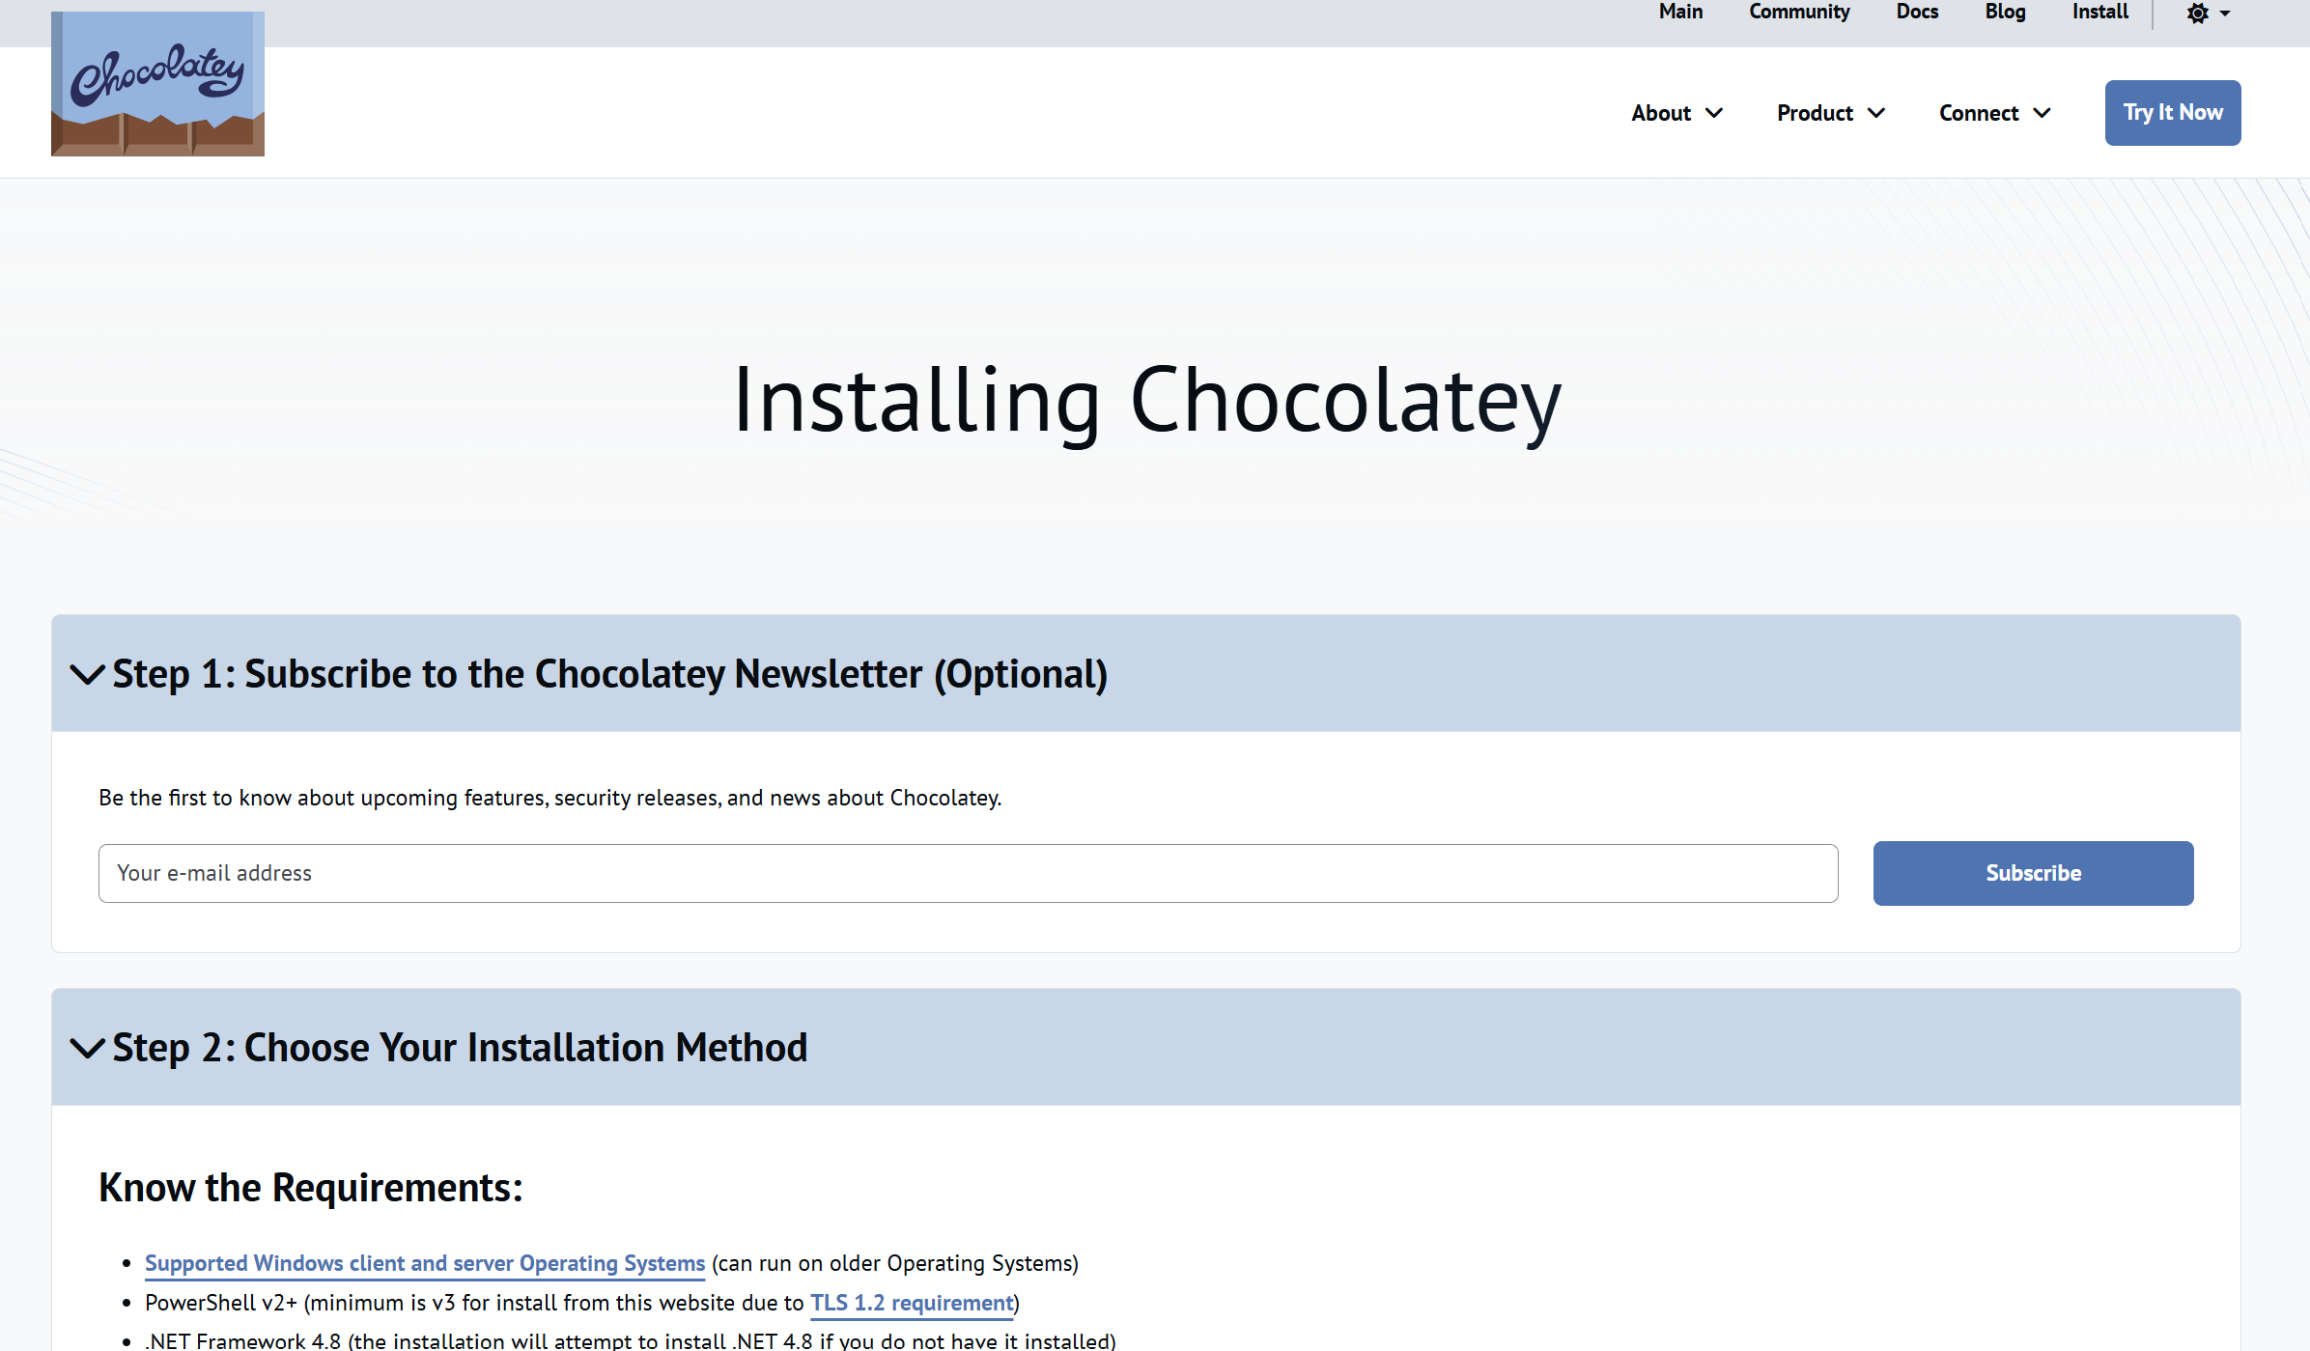Open the theme switcher sun icon

tap(2197, 14)
